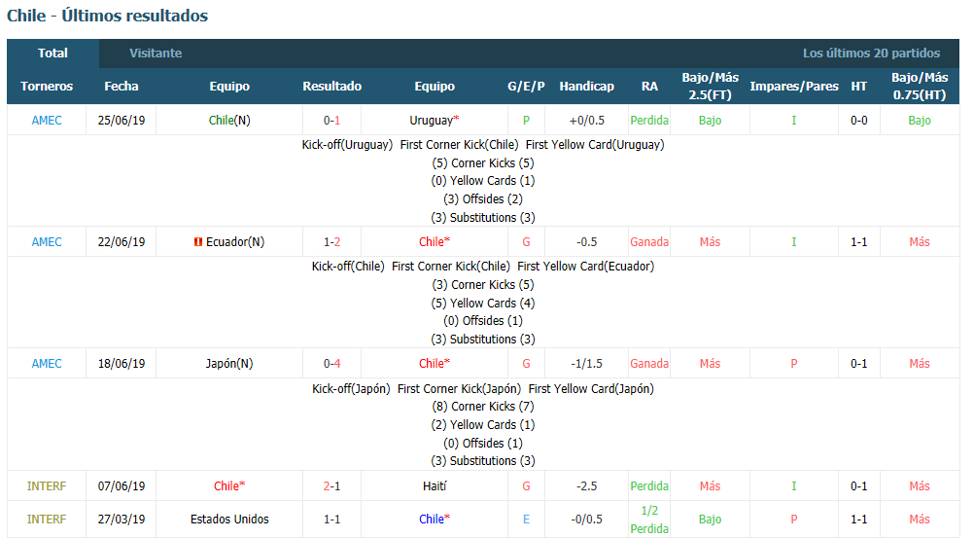974x538 pixels.
Task: Click Chile(N) team in 25/06/19 row
Action: (x=229, y=120)
